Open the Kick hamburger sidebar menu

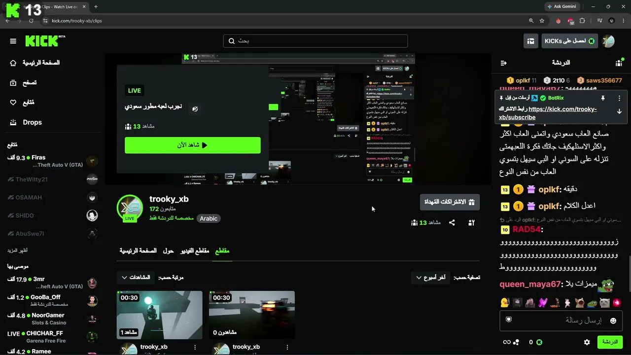pos(13,41)
